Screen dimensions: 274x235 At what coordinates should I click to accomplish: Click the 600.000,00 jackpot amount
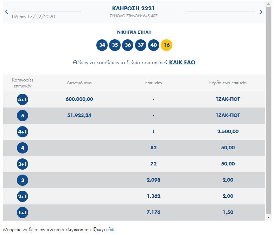coord(79,99)
